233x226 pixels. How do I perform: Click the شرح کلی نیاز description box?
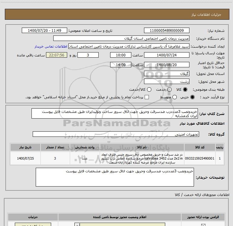115,113
